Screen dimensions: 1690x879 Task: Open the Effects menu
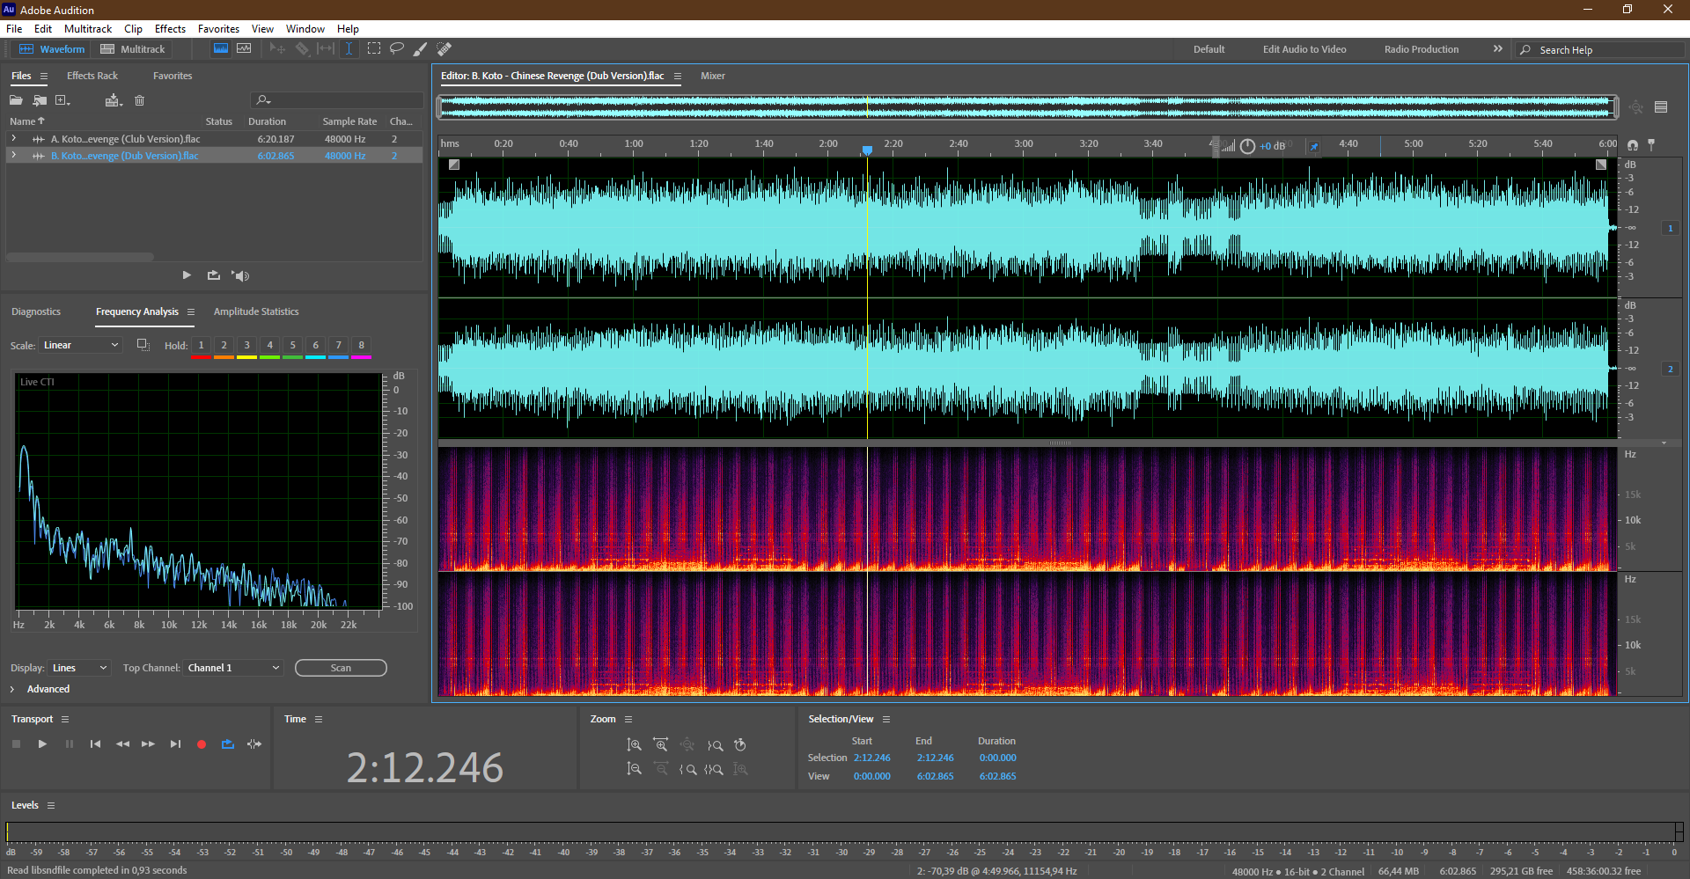170,29
